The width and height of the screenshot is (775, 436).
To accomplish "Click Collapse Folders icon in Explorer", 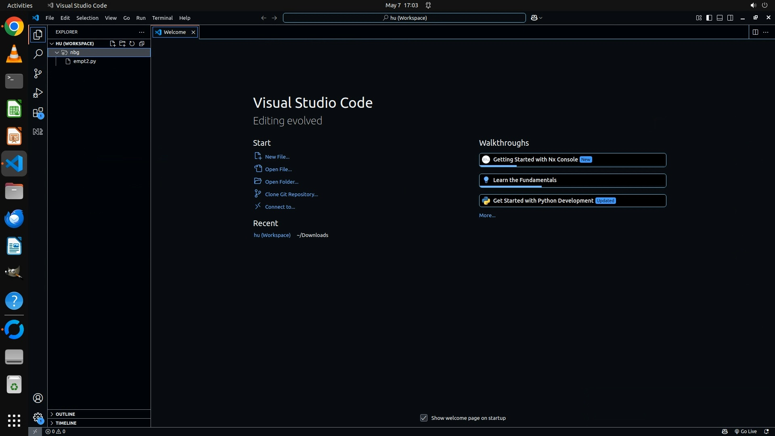I will point(142,44).
